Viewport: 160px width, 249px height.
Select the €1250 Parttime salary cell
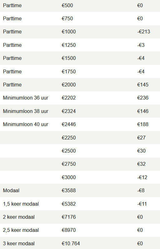pos(69,45)
